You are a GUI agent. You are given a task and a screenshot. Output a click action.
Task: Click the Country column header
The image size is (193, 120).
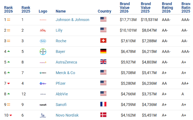click(105, 11)
